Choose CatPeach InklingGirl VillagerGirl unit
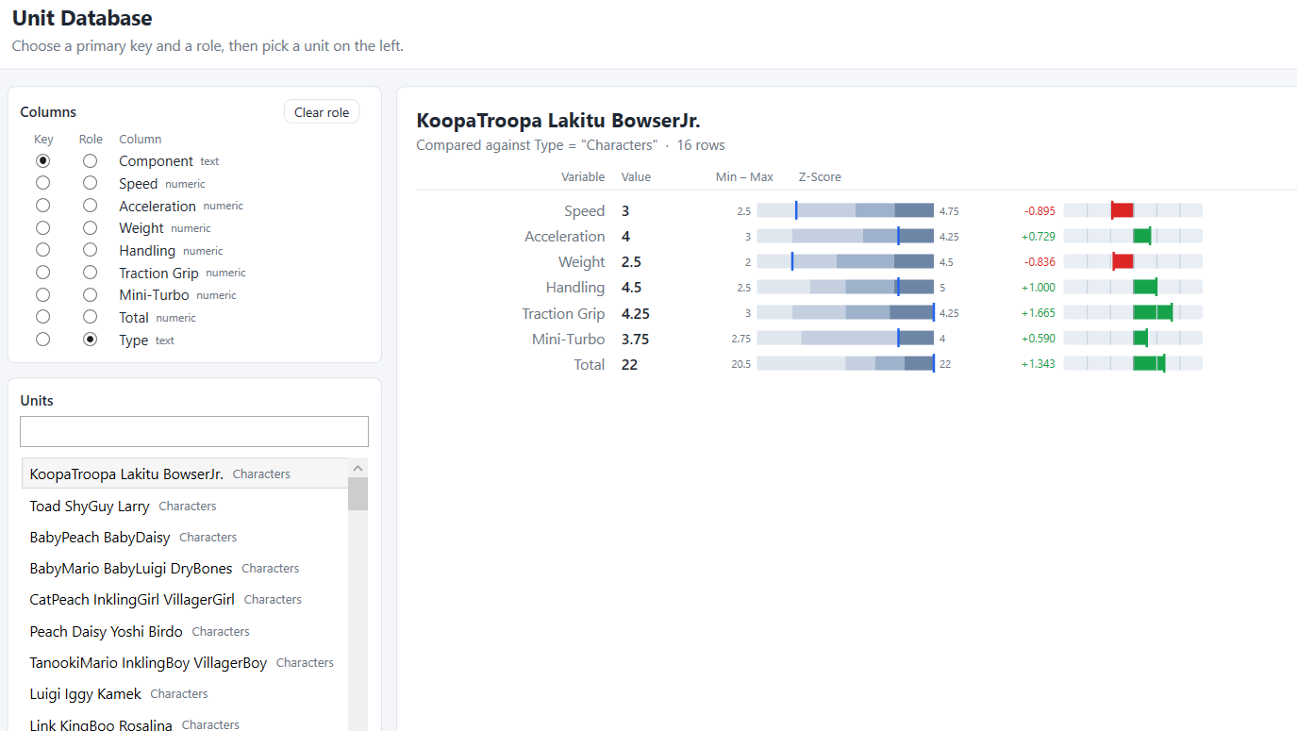The width and height of the screenshot is (1297, 731). (x=185, y=599)
